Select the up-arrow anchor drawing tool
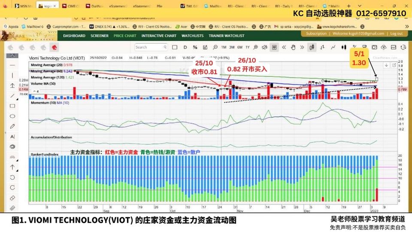 [12, 85]
